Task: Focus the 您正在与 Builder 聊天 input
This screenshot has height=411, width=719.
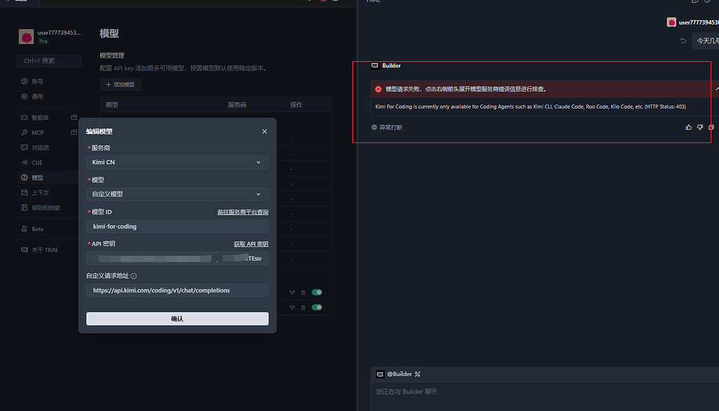Action: (545, 396)
